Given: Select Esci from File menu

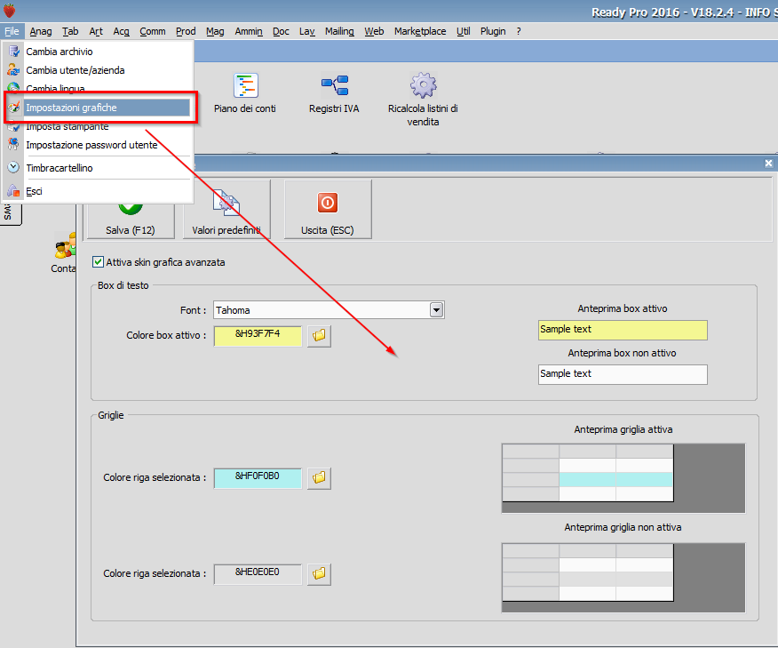Looking at the screenshot, I should (x=98, y=191).
